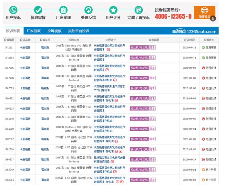This screenshot has height=185, width=226.
Task: Switch to the 厂家回复 tab
Action: pyautogui.click(x=34, y=31)
